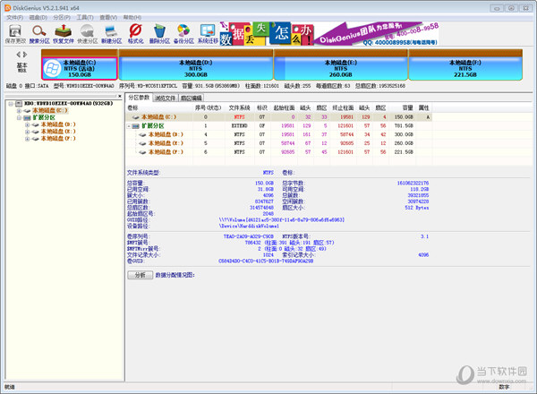Create New Partition (新建分区) via toolbar icon

click(111, 34)
